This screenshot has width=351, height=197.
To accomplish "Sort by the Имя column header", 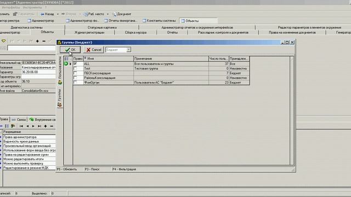I will point(109,59).
